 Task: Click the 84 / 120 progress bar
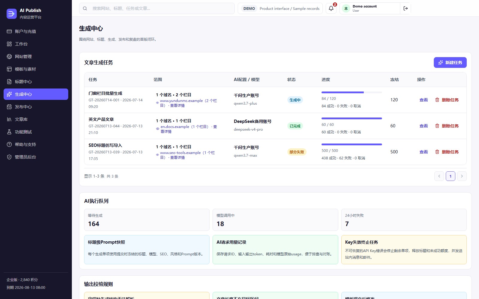coord(352,92)
